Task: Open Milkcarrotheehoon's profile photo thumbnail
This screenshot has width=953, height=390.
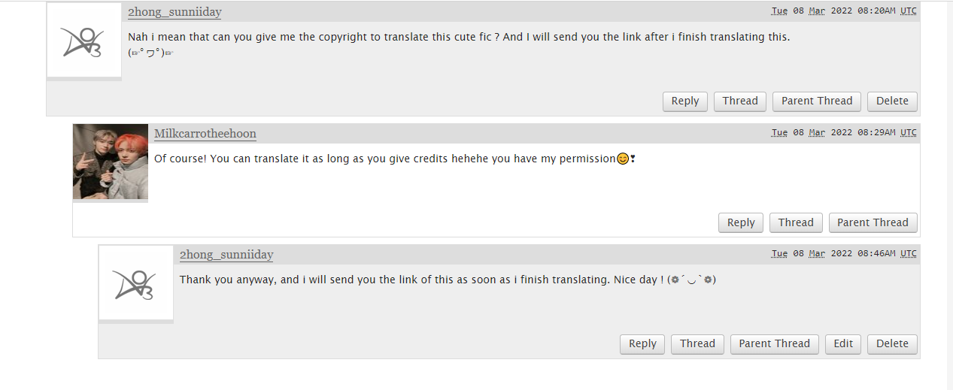Action: (x=111, y=162)
